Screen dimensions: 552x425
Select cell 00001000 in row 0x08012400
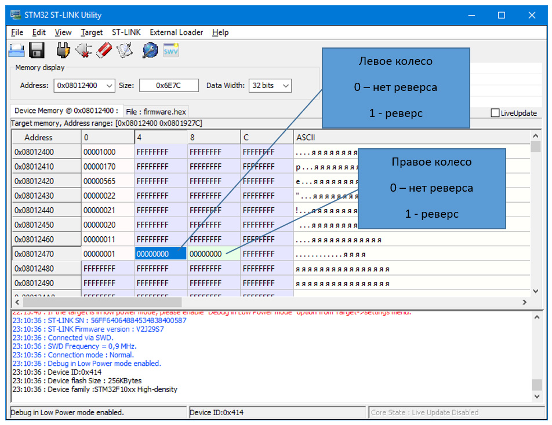108,152
